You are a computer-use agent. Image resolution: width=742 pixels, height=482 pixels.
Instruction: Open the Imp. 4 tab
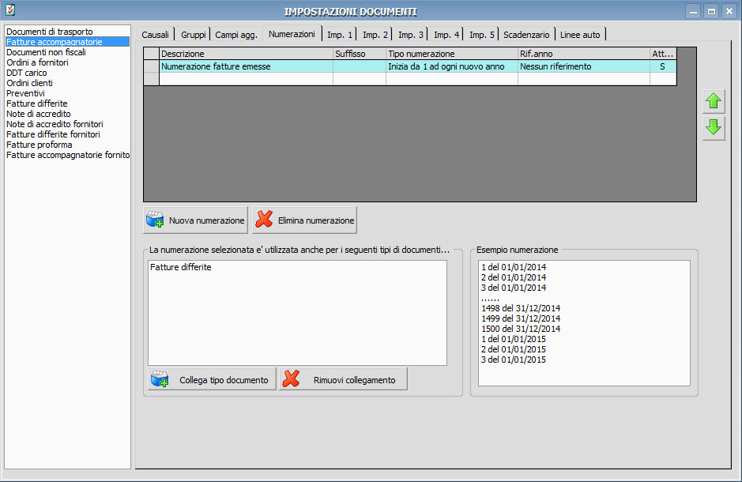pyautogui.click(x=446, y=35)
